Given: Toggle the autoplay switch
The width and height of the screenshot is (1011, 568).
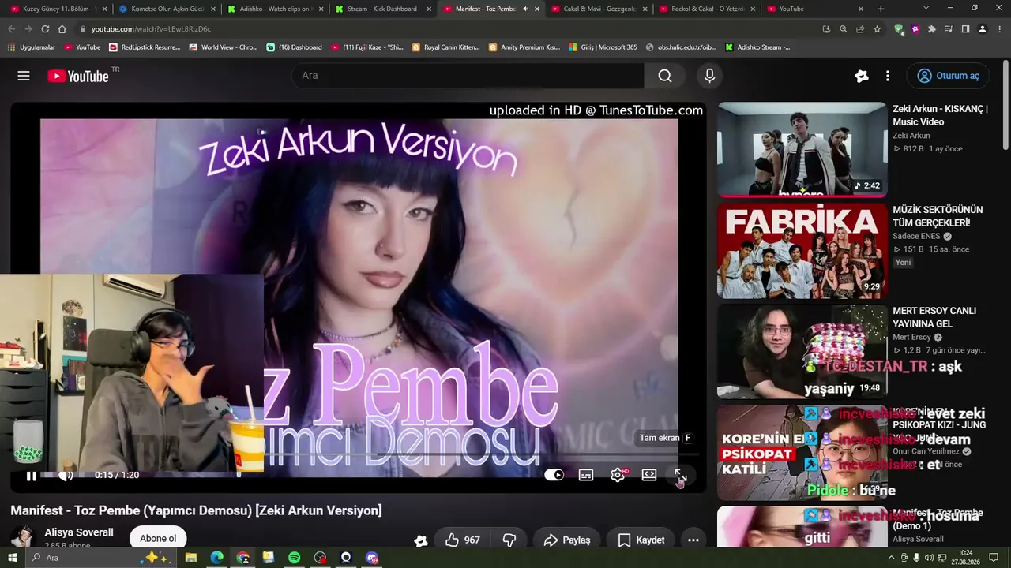Looking at the screenshot, I should (554, 475).
